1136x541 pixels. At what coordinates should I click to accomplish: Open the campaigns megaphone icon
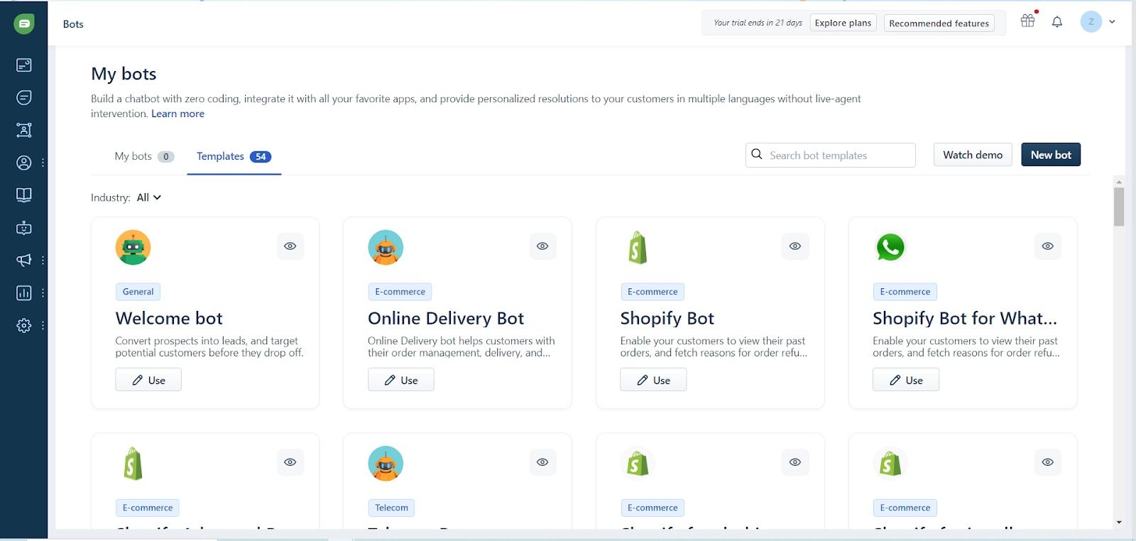coord(24,261)
